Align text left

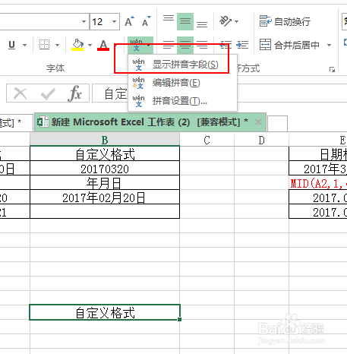(169, 45)
